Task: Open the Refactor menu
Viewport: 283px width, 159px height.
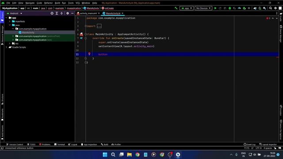Action: coord(48,3)
